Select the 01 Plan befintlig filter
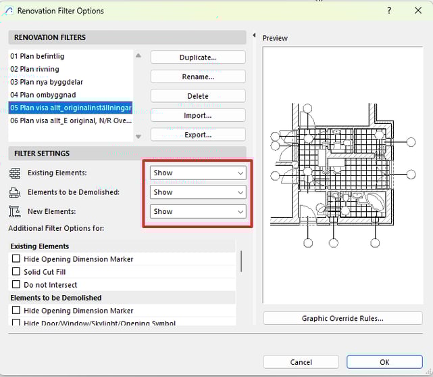Screen dimensions: 433x377 (37, 56)
